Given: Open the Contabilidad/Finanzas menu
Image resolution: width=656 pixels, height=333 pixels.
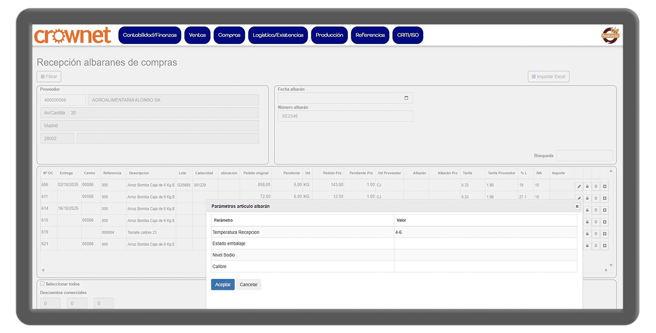Looking at the screenshot, I should (x=150, y=35).
